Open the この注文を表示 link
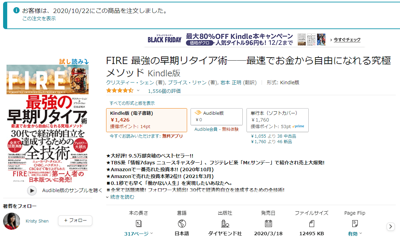 point(39,18)
